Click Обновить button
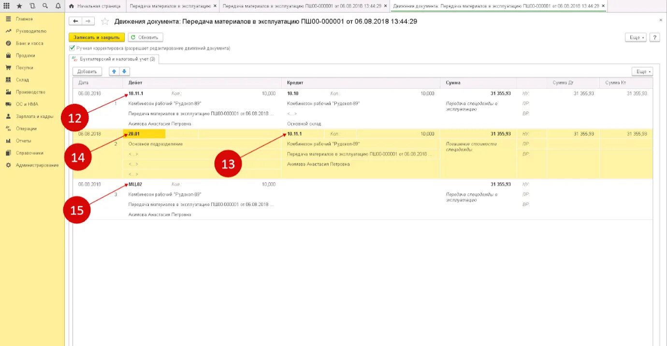The width and height of the screenshot is (667, 346). (x=145, y=37)
